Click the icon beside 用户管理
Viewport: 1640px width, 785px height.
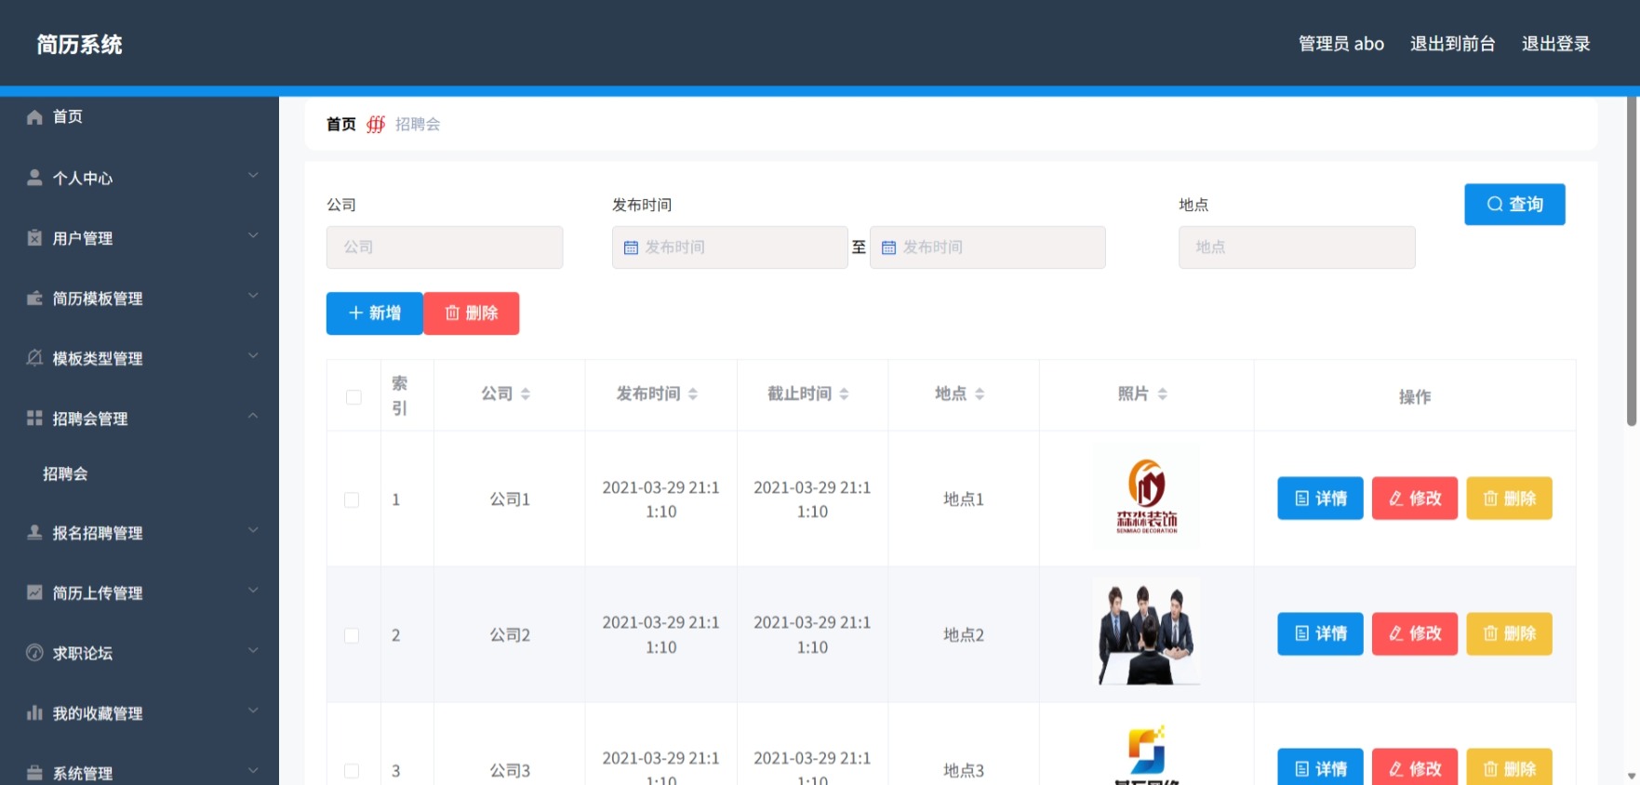tap(34, 238)
